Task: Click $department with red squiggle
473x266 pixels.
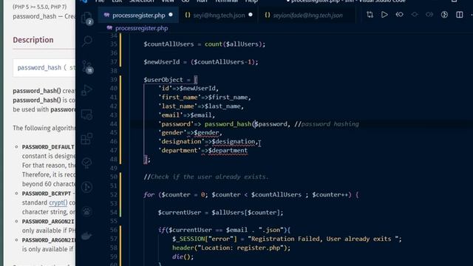Action: pyautogui.click(x=228, y=151)
